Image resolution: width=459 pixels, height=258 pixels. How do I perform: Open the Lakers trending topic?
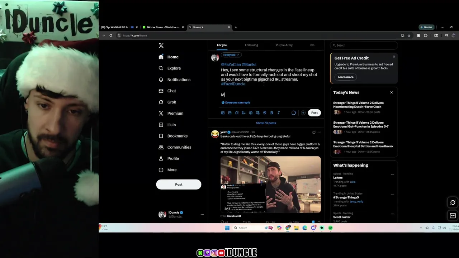(x=338, y=178)
